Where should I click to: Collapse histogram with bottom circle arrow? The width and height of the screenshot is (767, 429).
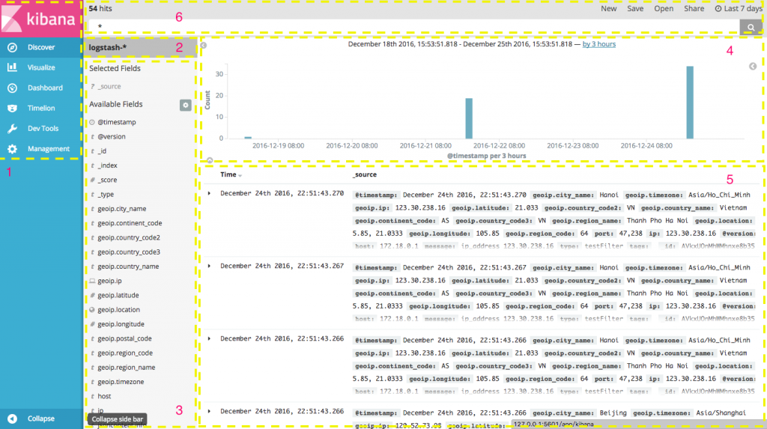[x=210, y=160]
